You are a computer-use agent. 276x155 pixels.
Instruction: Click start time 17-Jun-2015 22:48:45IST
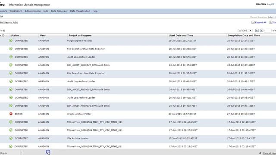click(x=183, y=122)
